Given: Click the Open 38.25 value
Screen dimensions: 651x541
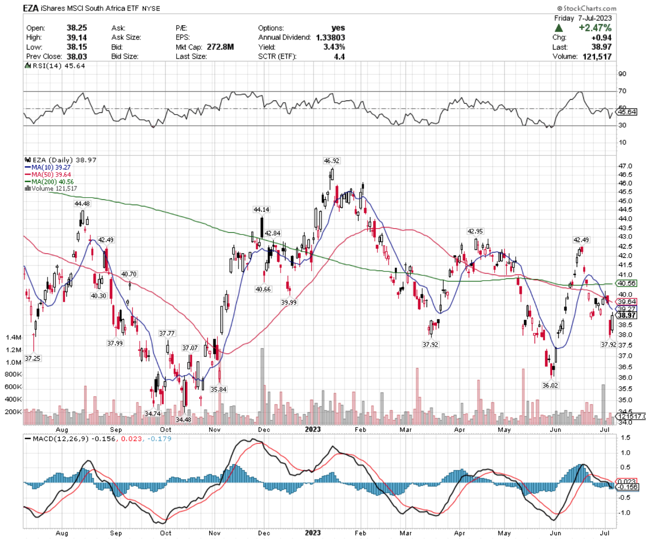Looking at the screenshot, I should pyautogui.click(x=77, y=28).
